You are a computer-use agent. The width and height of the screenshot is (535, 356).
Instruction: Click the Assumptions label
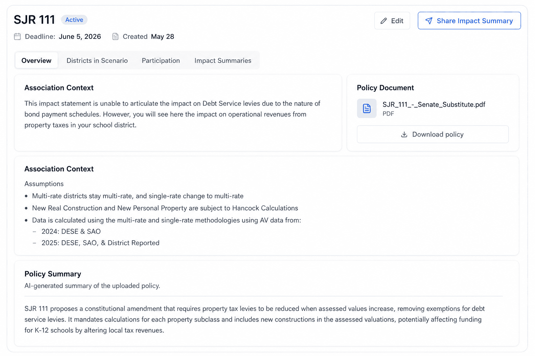click(44, 184)
